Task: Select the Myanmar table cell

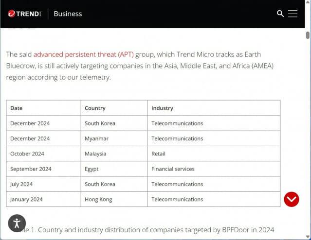Action: click(114, 138)
